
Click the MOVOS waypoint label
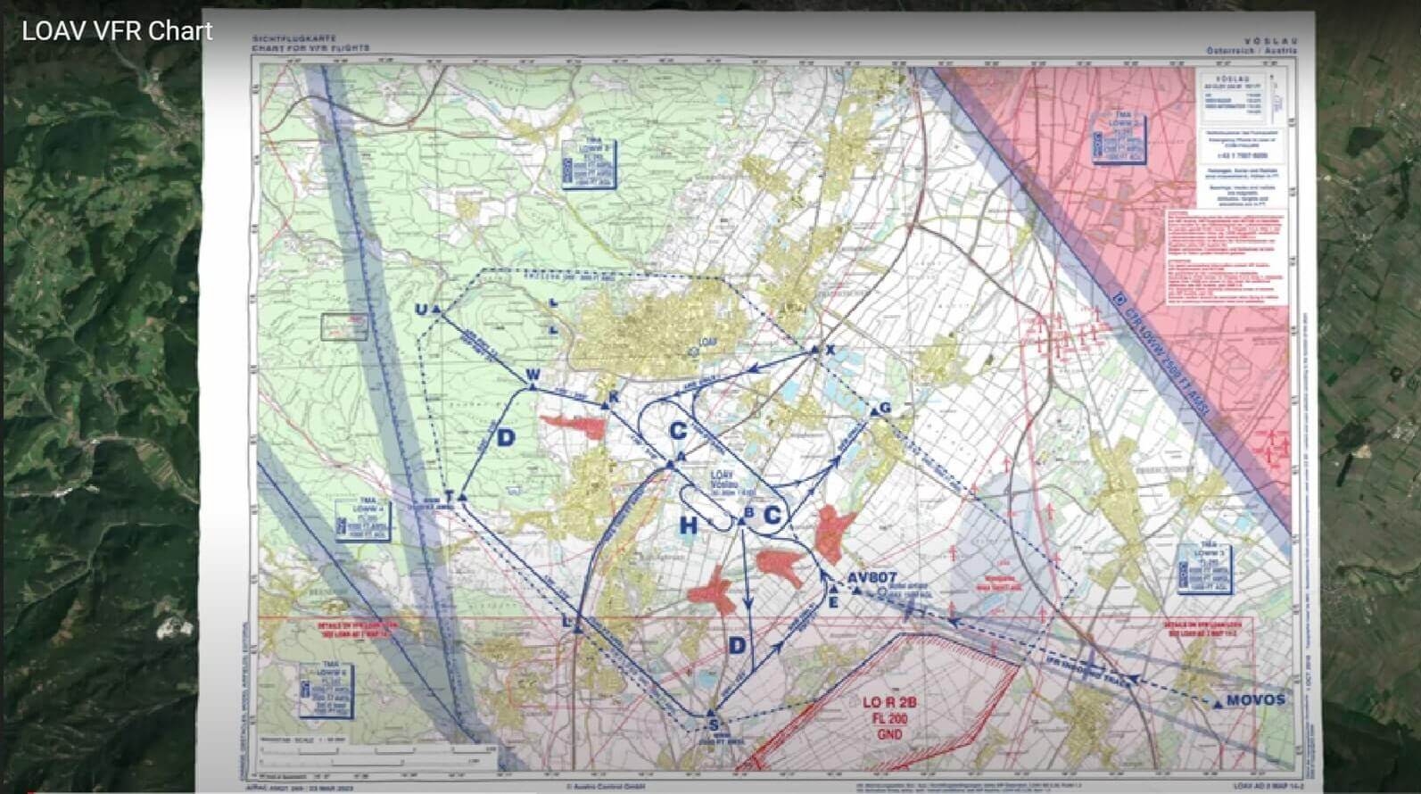(x=1256, y=699)
